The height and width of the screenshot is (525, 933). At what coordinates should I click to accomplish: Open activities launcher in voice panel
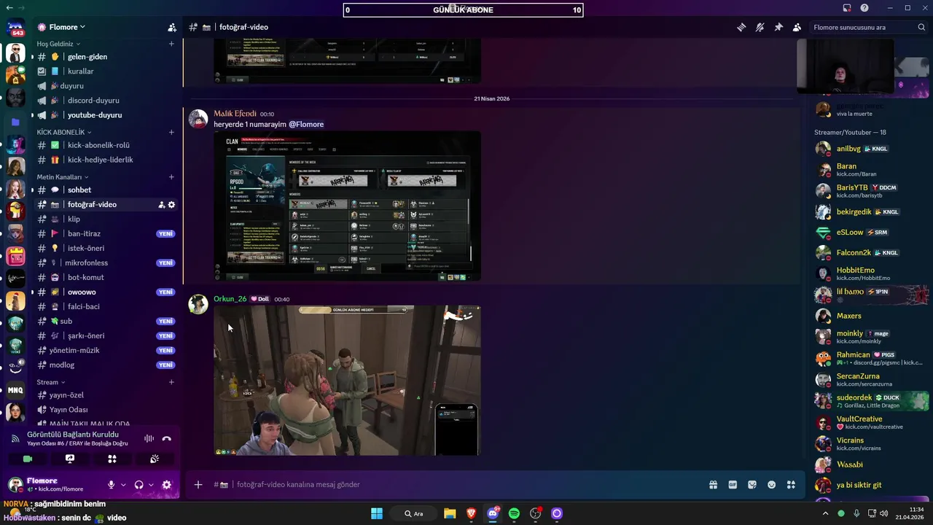pos(112,459)
